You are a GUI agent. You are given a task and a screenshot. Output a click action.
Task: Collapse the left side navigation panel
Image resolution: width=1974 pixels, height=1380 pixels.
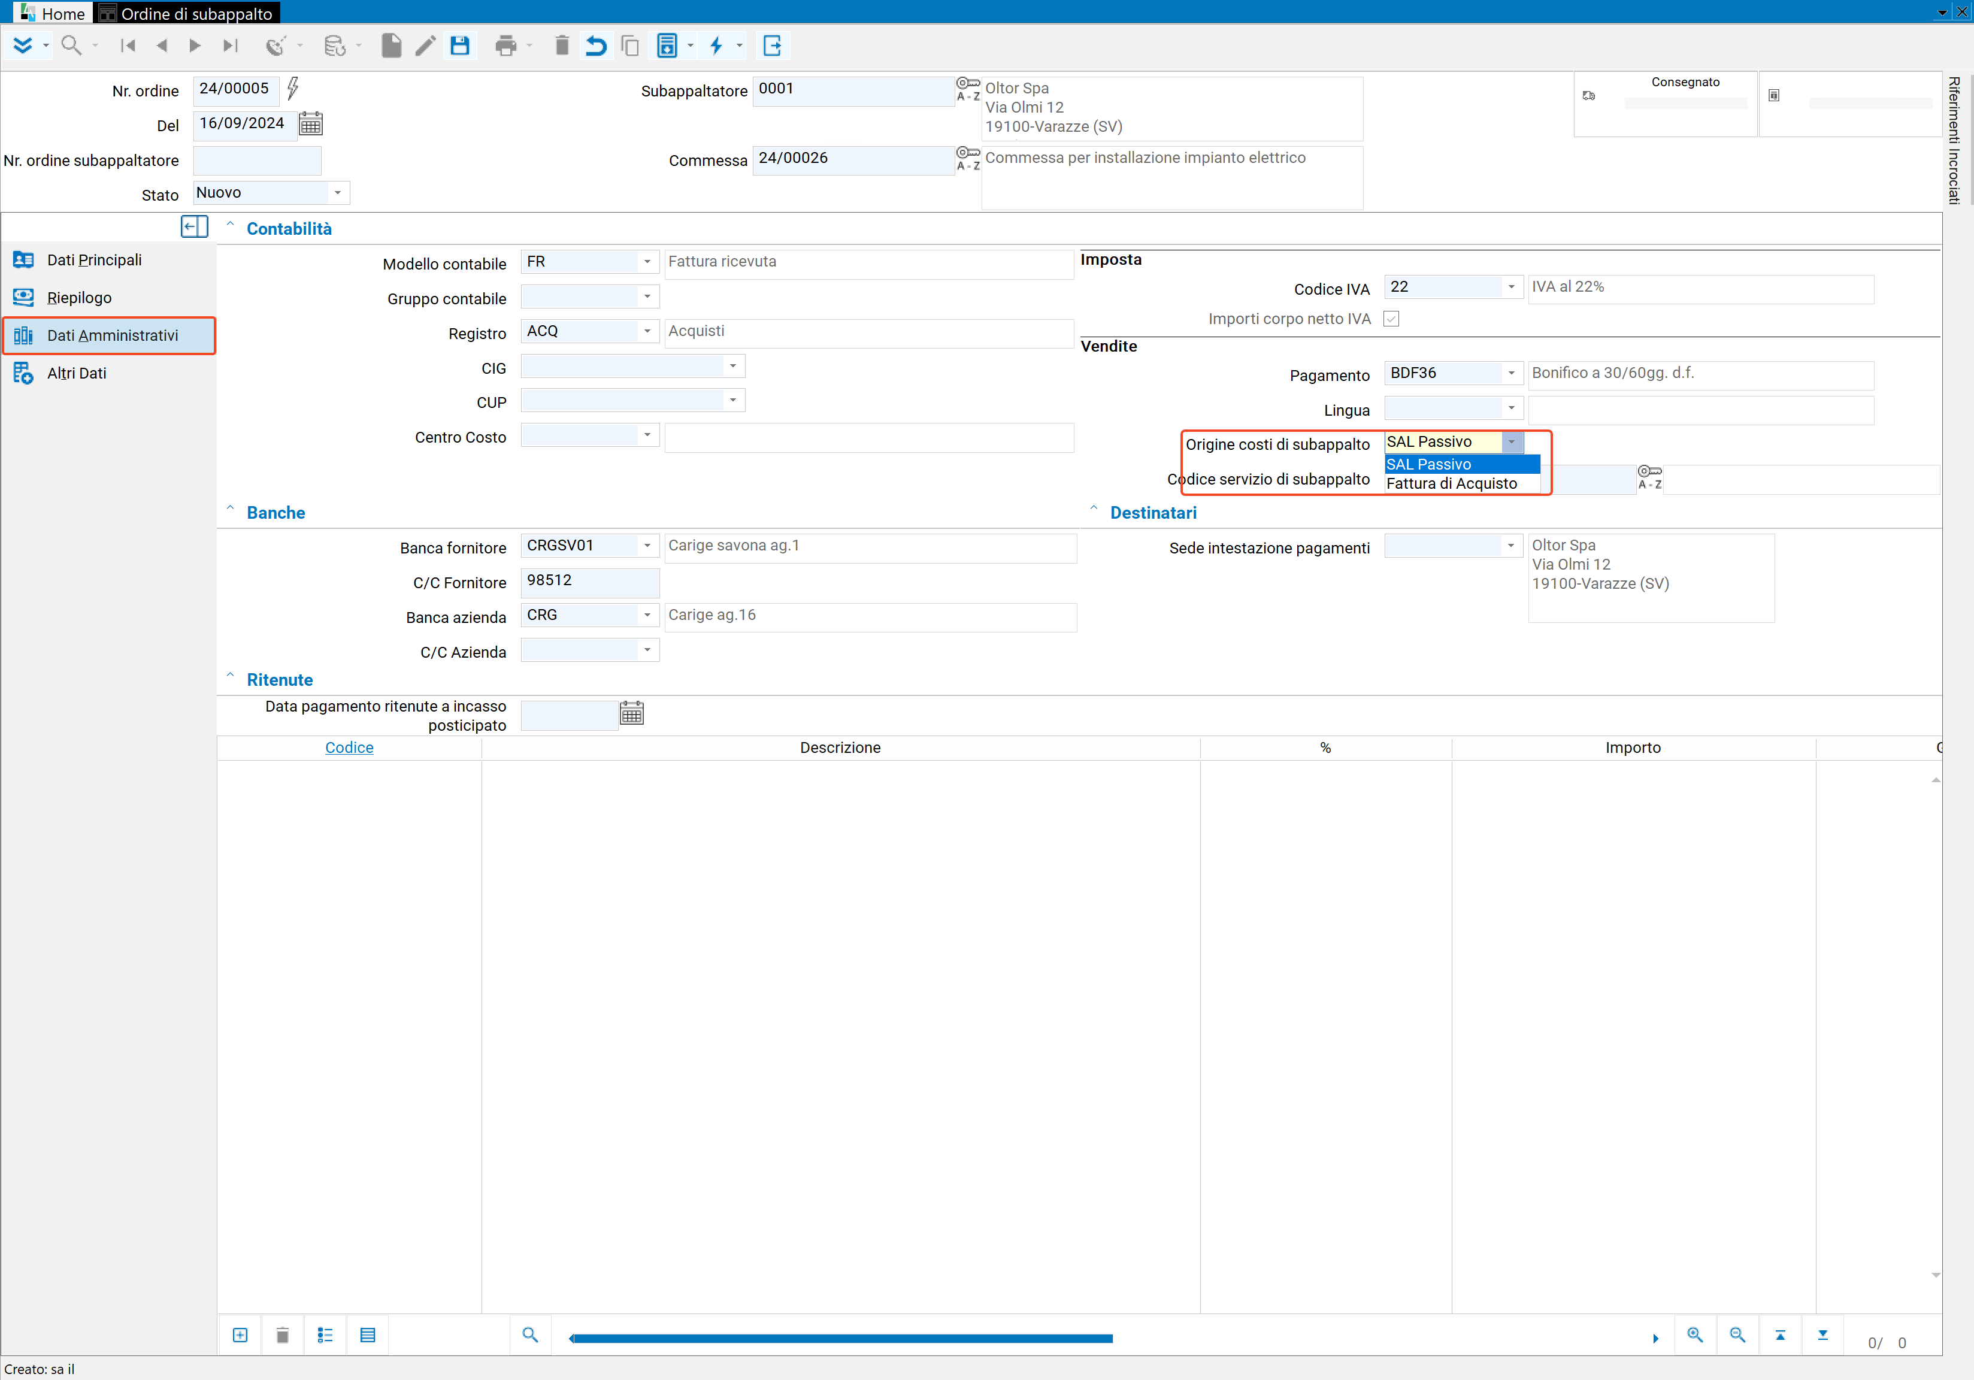[x=194, y=227]
